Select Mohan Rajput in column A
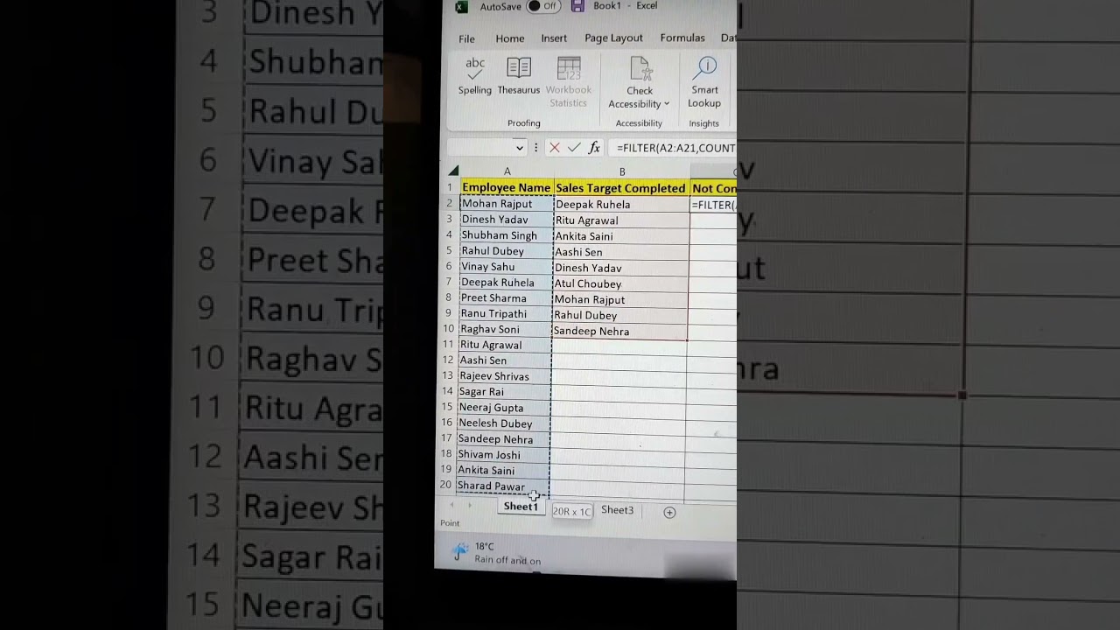The width and height of the screenshot is (1120, 630). 507,204
